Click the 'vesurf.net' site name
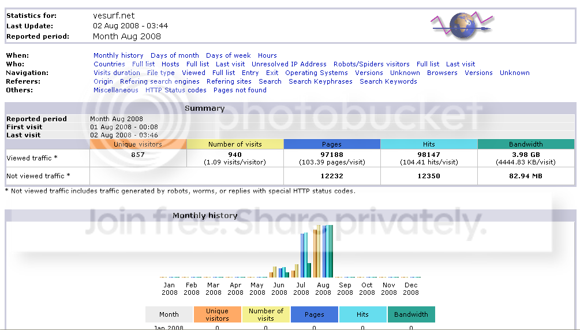Viewport: 580px width, 330px height. click(114, 16)
